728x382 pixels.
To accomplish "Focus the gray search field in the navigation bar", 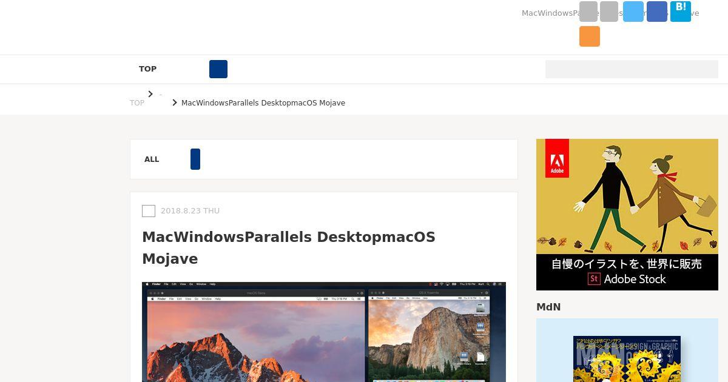I will pyautogui.click(x=632, y=69).
